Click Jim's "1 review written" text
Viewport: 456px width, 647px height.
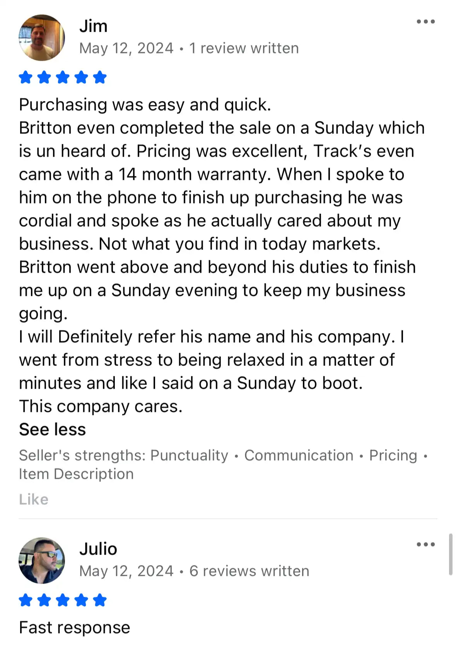pos(244,48)
